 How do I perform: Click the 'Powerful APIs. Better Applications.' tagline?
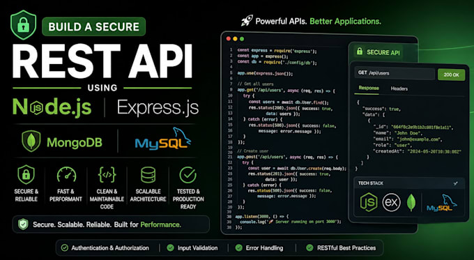pyautogui.click(x=319, y=22)
